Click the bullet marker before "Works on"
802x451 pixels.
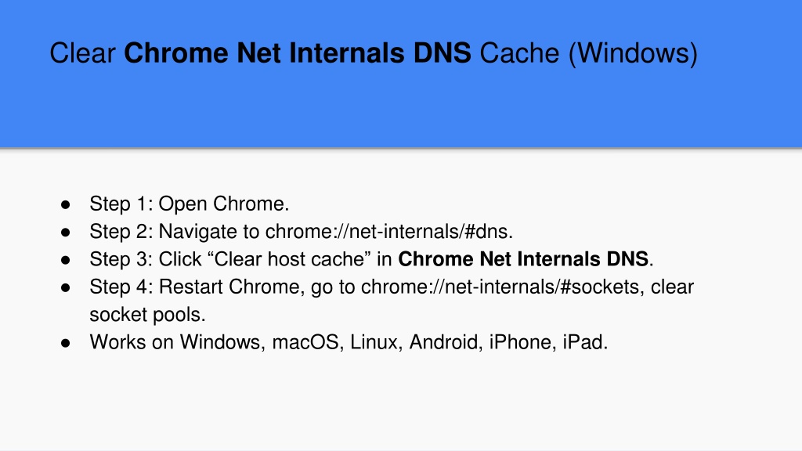tap(66, 343)
